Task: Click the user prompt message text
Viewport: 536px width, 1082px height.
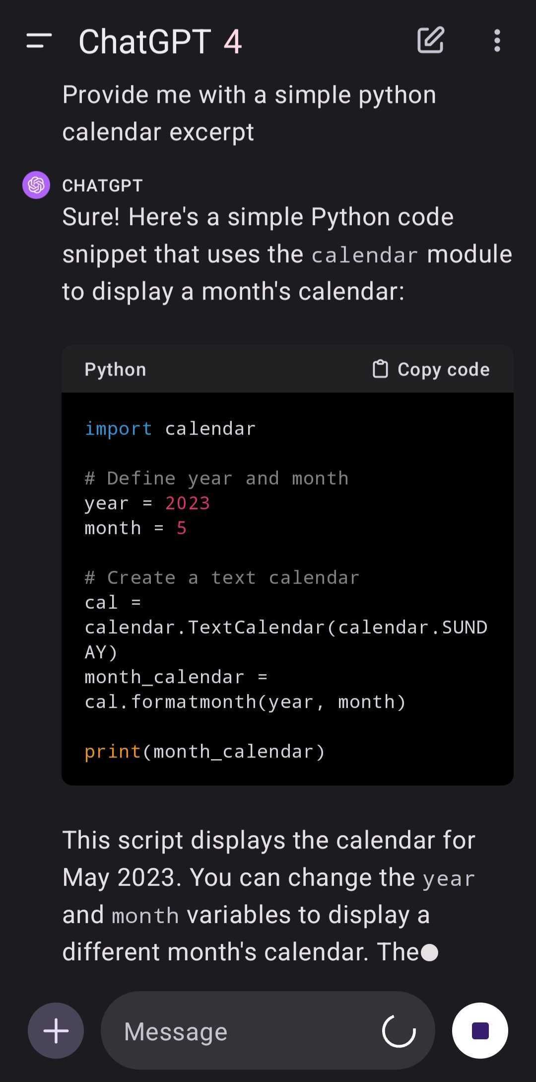Action: [248, 112]
